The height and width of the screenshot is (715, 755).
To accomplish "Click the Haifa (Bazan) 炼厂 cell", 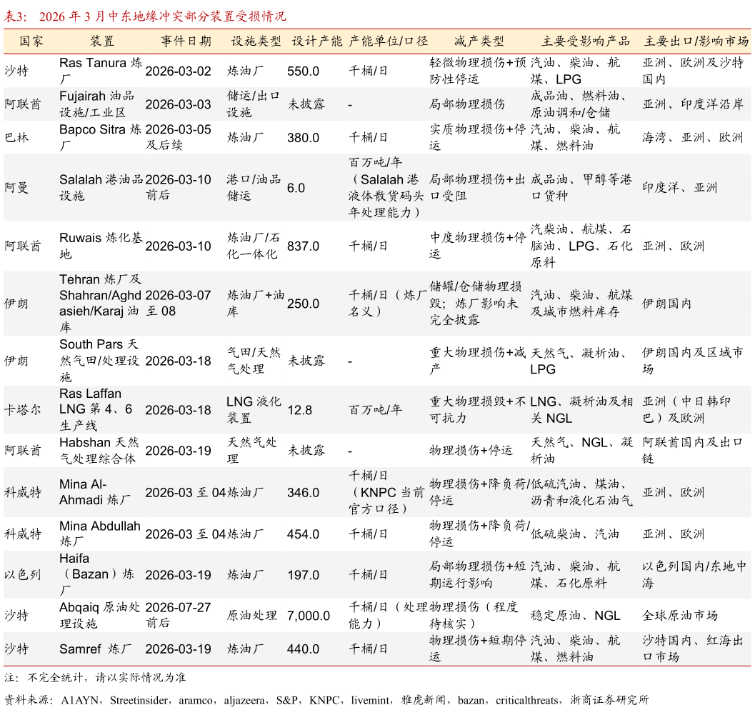I will point(96,574).
